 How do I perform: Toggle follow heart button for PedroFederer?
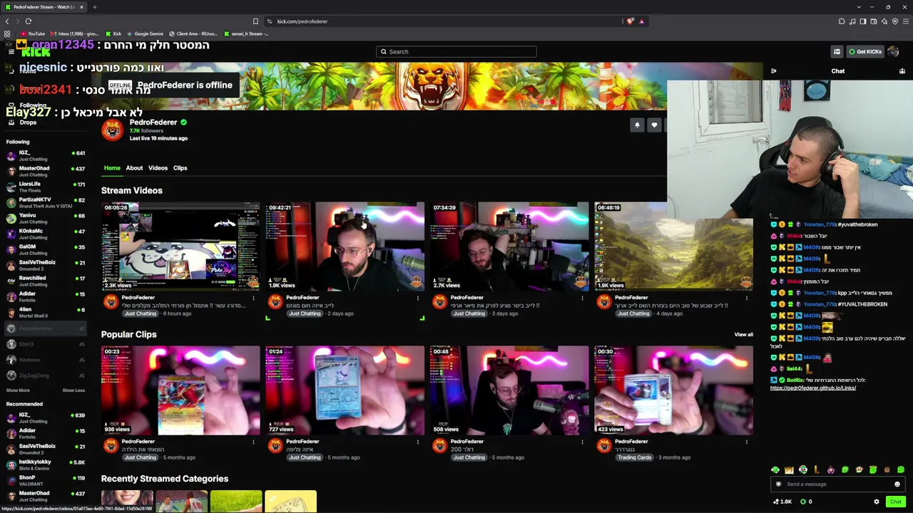pyautogui.click(x=654, y=125)
